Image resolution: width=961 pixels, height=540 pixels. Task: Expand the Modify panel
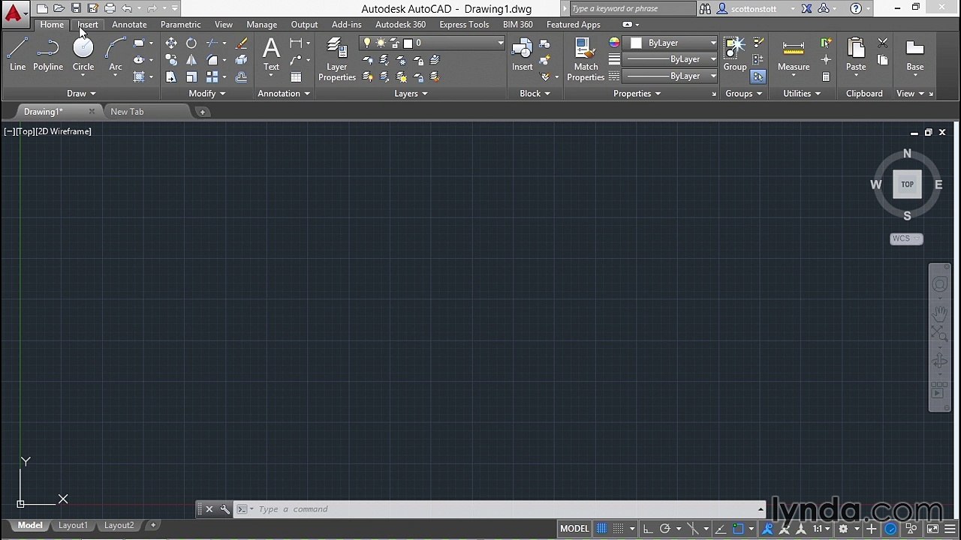coord(206,94)
